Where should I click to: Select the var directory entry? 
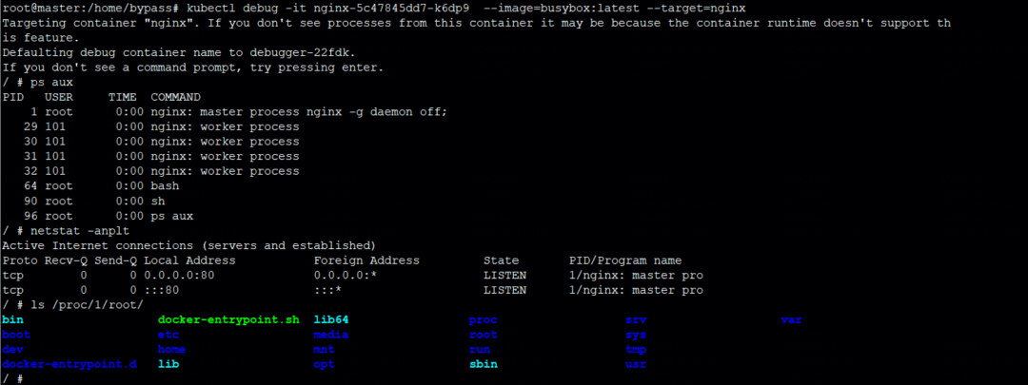791,320
